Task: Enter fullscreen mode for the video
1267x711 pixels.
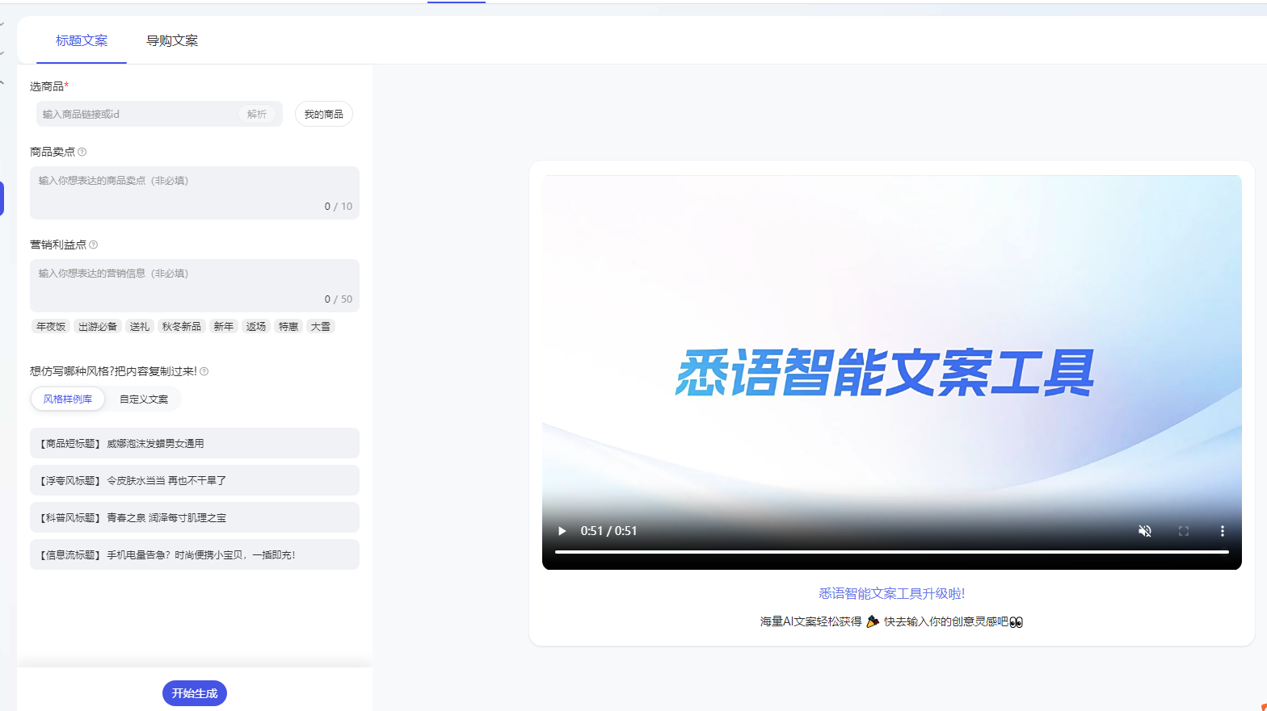Action: 1183,531
